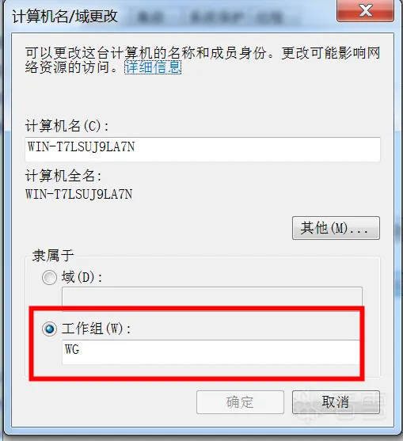Click the description text about renaming the computer
The image size is (403, 441).
203,60
